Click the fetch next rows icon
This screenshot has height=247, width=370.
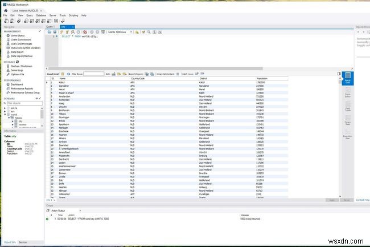click(x=197, y=74)
